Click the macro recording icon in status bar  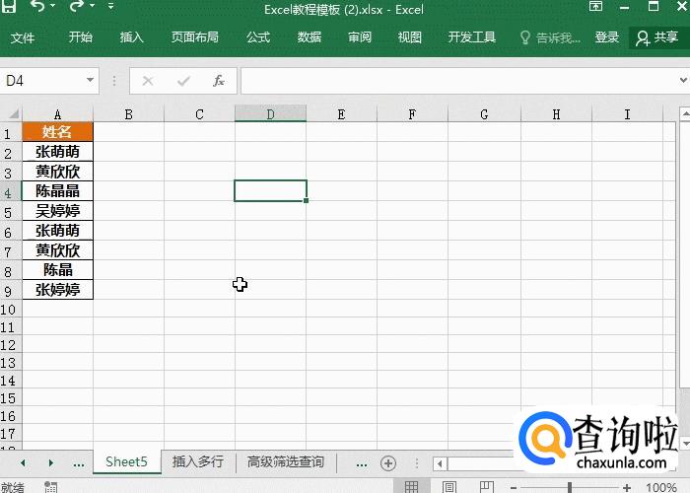pyautogui.click(x=51, y=487)
